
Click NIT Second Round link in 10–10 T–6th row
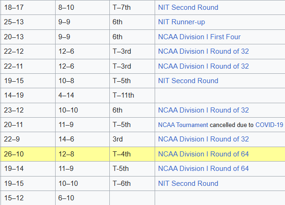coord(188,184)
